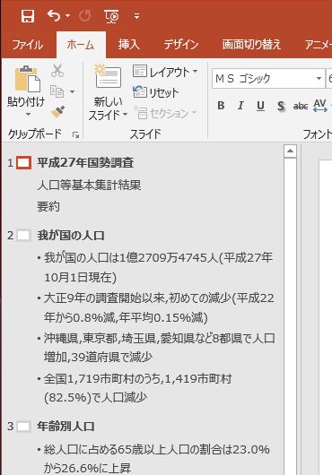This screenshot has width=332, height=475.
Task: Open クリップボード pane dialog launcher
Action: pyautogui.click(x=75, y=135)
